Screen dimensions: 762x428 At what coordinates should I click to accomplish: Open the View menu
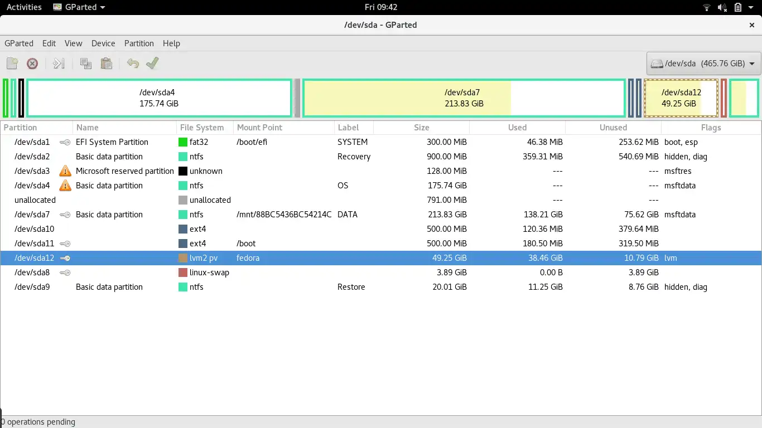[x=74, y=43]
